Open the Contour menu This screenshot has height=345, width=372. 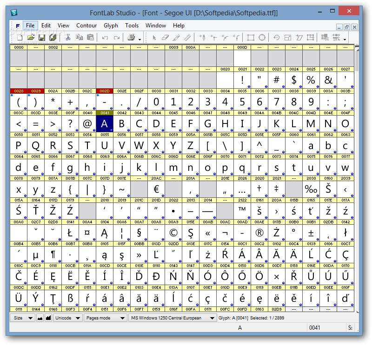click(86, 26)
